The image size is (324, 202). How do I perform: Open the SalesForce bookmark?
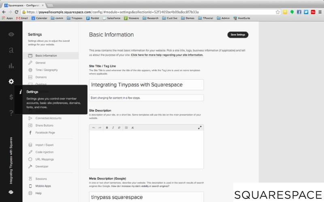111,18
